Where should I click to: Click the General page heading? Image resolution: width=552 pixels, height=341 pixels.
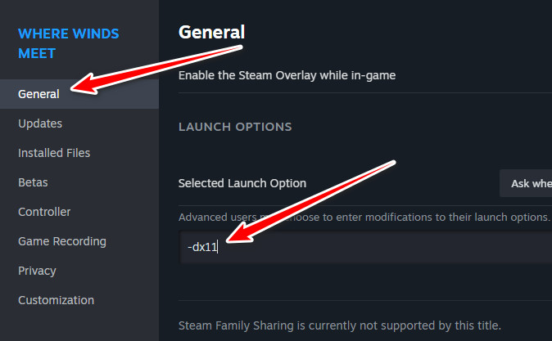click(211, 33)
